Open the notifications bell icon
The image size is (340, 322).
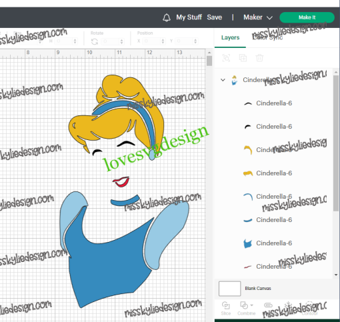point(167,17)
